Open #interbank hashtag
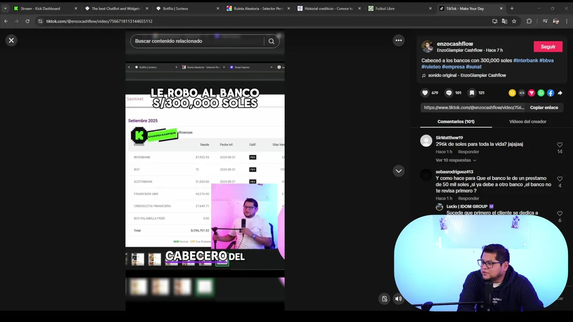This screenshot has height=322, width=573. (526, 60)
